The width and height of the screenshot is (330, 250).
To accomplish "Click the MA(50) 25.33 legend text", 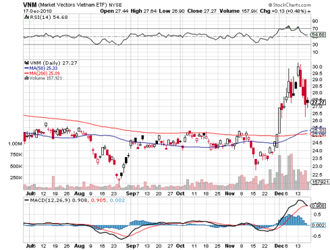I will 43,68.
